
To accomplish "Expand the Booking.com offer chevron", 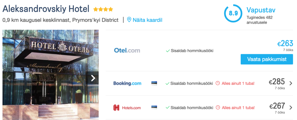I will tap(291, 83).
